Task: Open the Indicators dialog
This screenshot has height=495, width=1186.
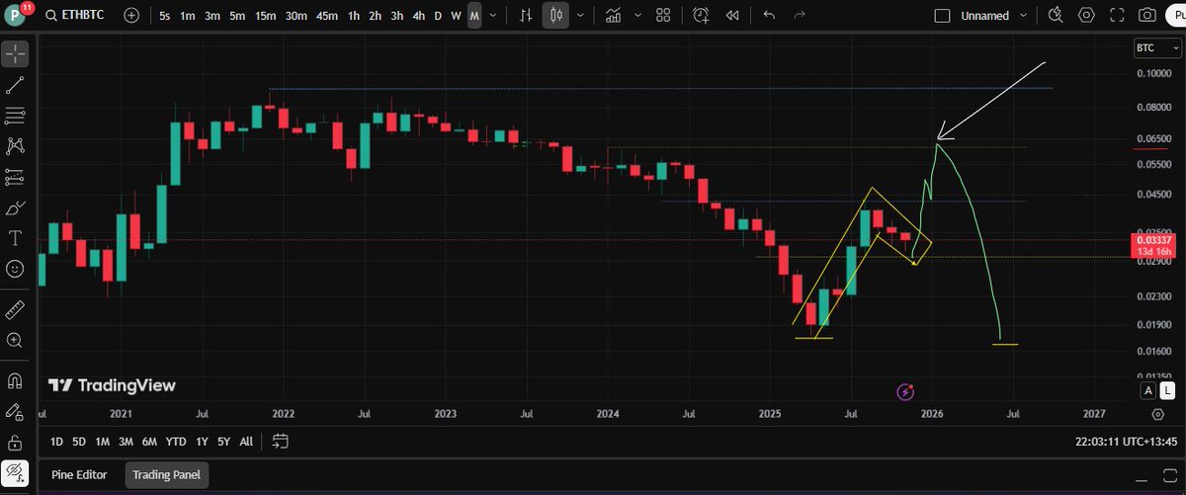Action: [615, 16]
